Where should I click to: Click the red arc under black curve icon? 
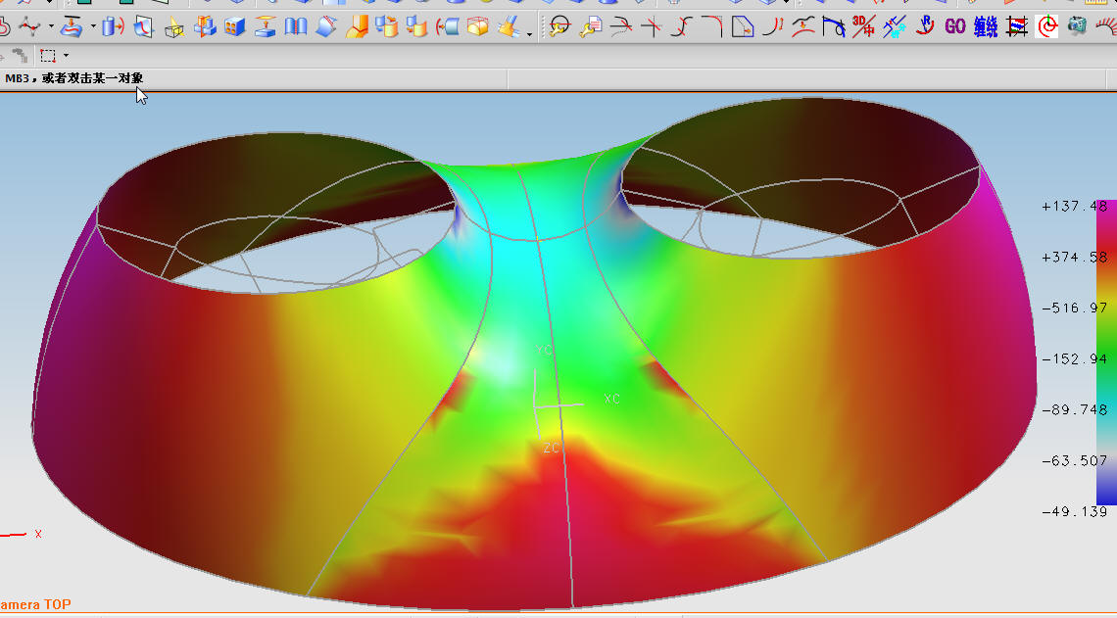pyautogui.click(x=802, y=27)
